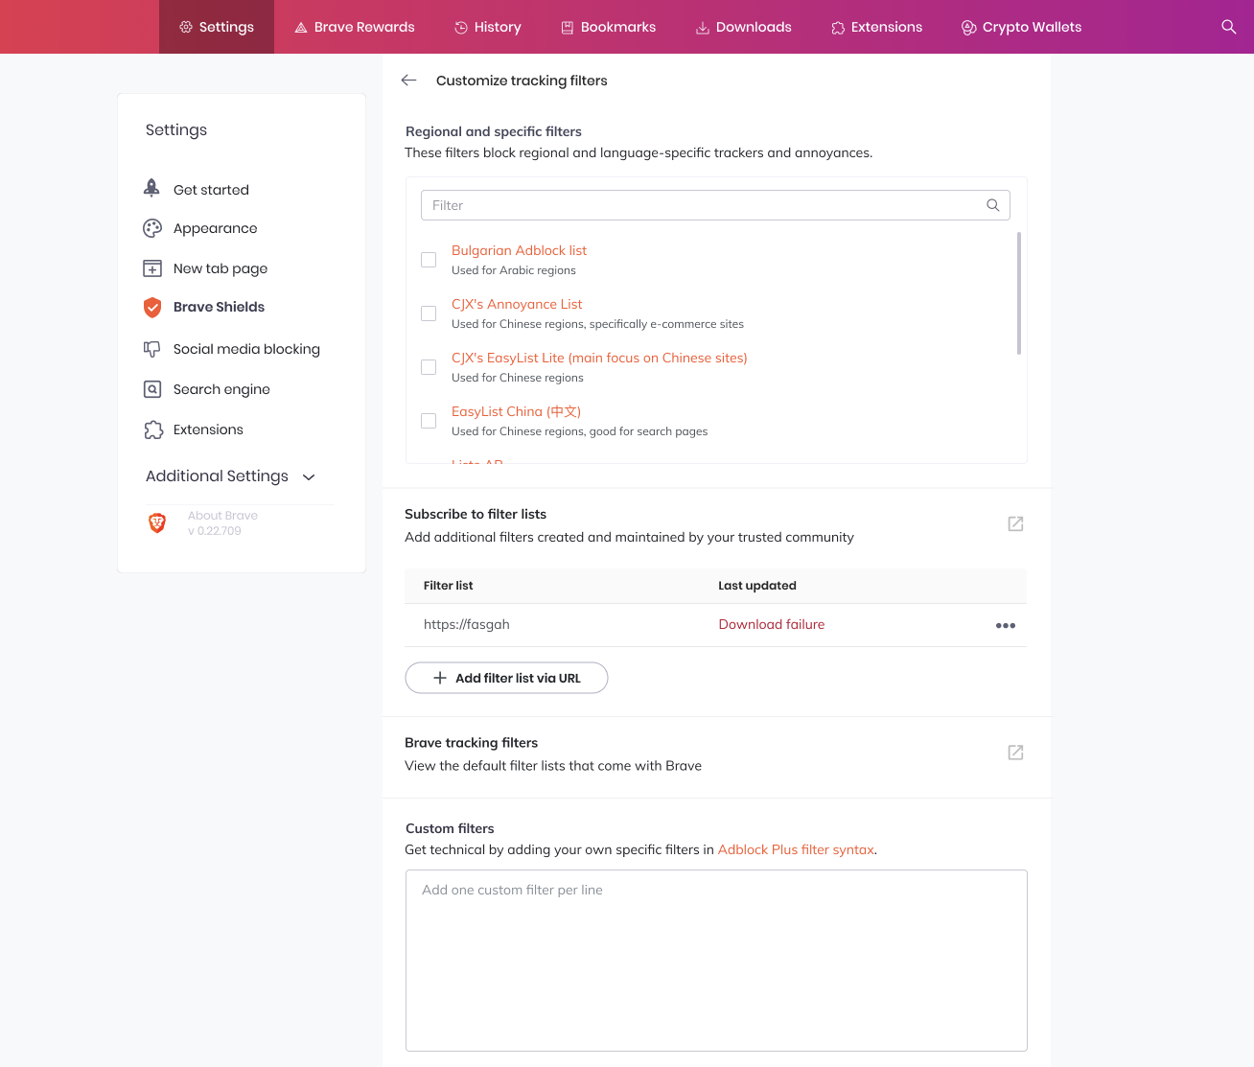Viewport: 1254px width, 1067px height.
Task: Open EasyList China link
Action: (516, 411)
